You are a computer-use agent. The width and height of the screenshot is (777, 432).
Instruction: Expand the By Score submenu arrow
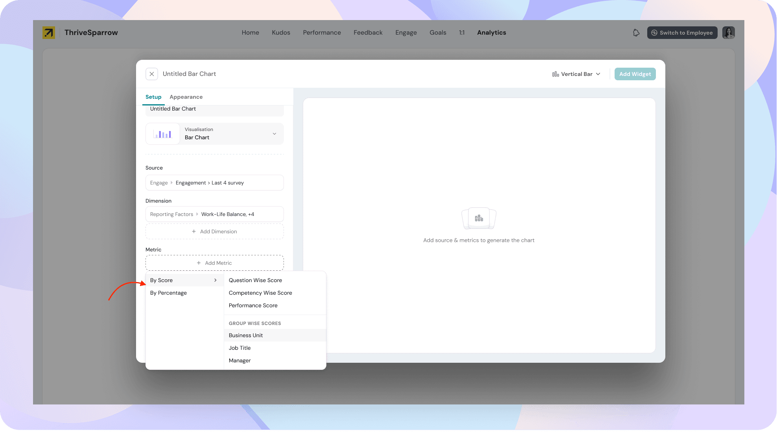215,280
